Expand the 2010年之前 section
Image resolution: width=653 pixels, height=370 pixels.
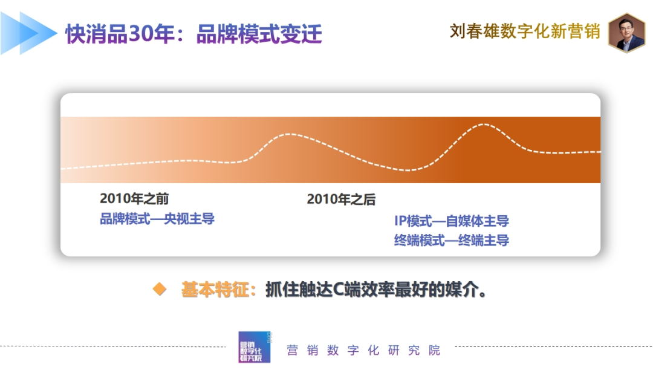[134, 196]
